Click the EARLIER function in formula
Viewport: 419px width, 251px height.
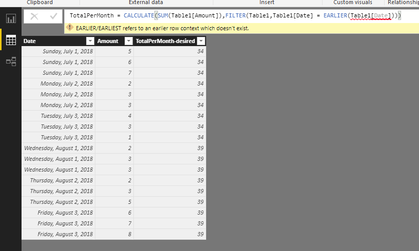coord(335,15)
